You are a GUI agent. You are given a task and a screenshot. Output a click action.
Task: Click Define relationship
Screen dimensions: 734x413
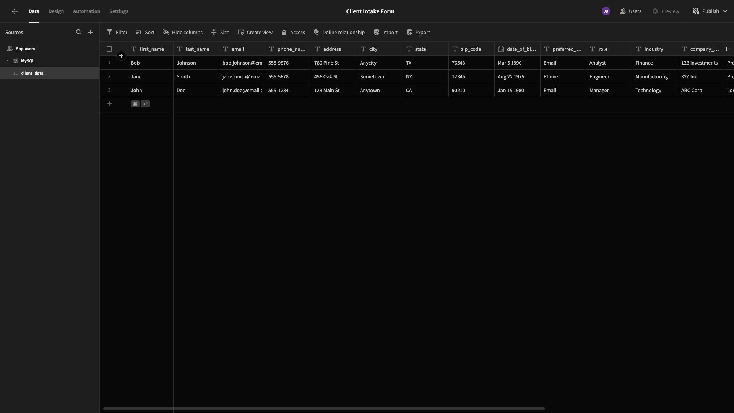[339, 33]
